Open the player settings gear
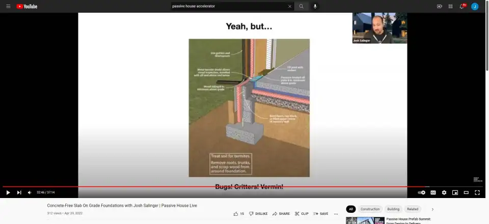The image size is (489, 224). click(444, 192)
